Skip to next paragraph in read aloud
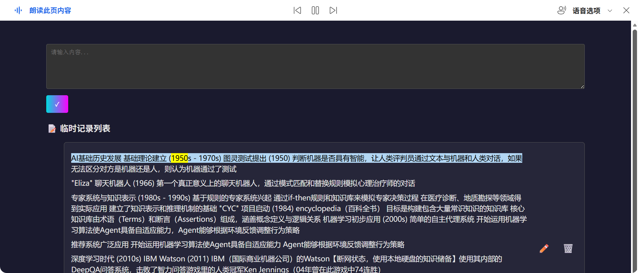This screenshot has width=638, height=273. click(x=333, y=10)
